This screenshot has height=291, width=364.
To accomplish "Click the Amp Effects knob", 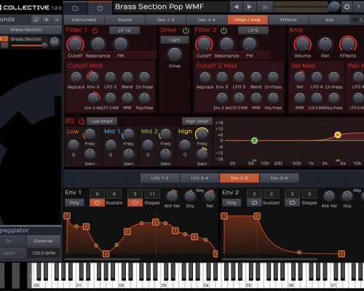I will (x=348, y=44).
